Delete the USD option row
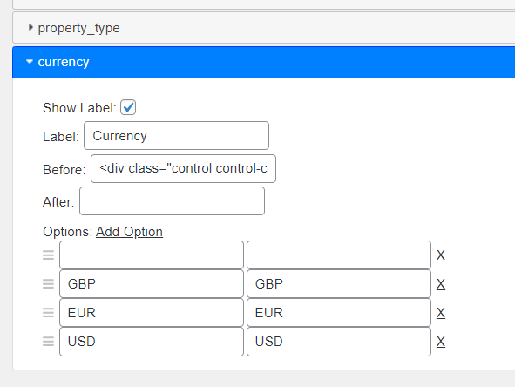 [x=441, y=342]
